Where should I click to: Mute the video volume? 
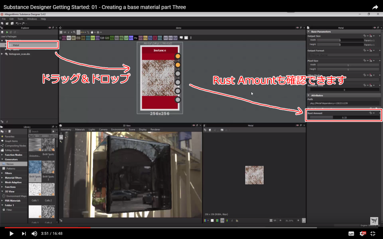pyautogui.click(x=34, y=234)
